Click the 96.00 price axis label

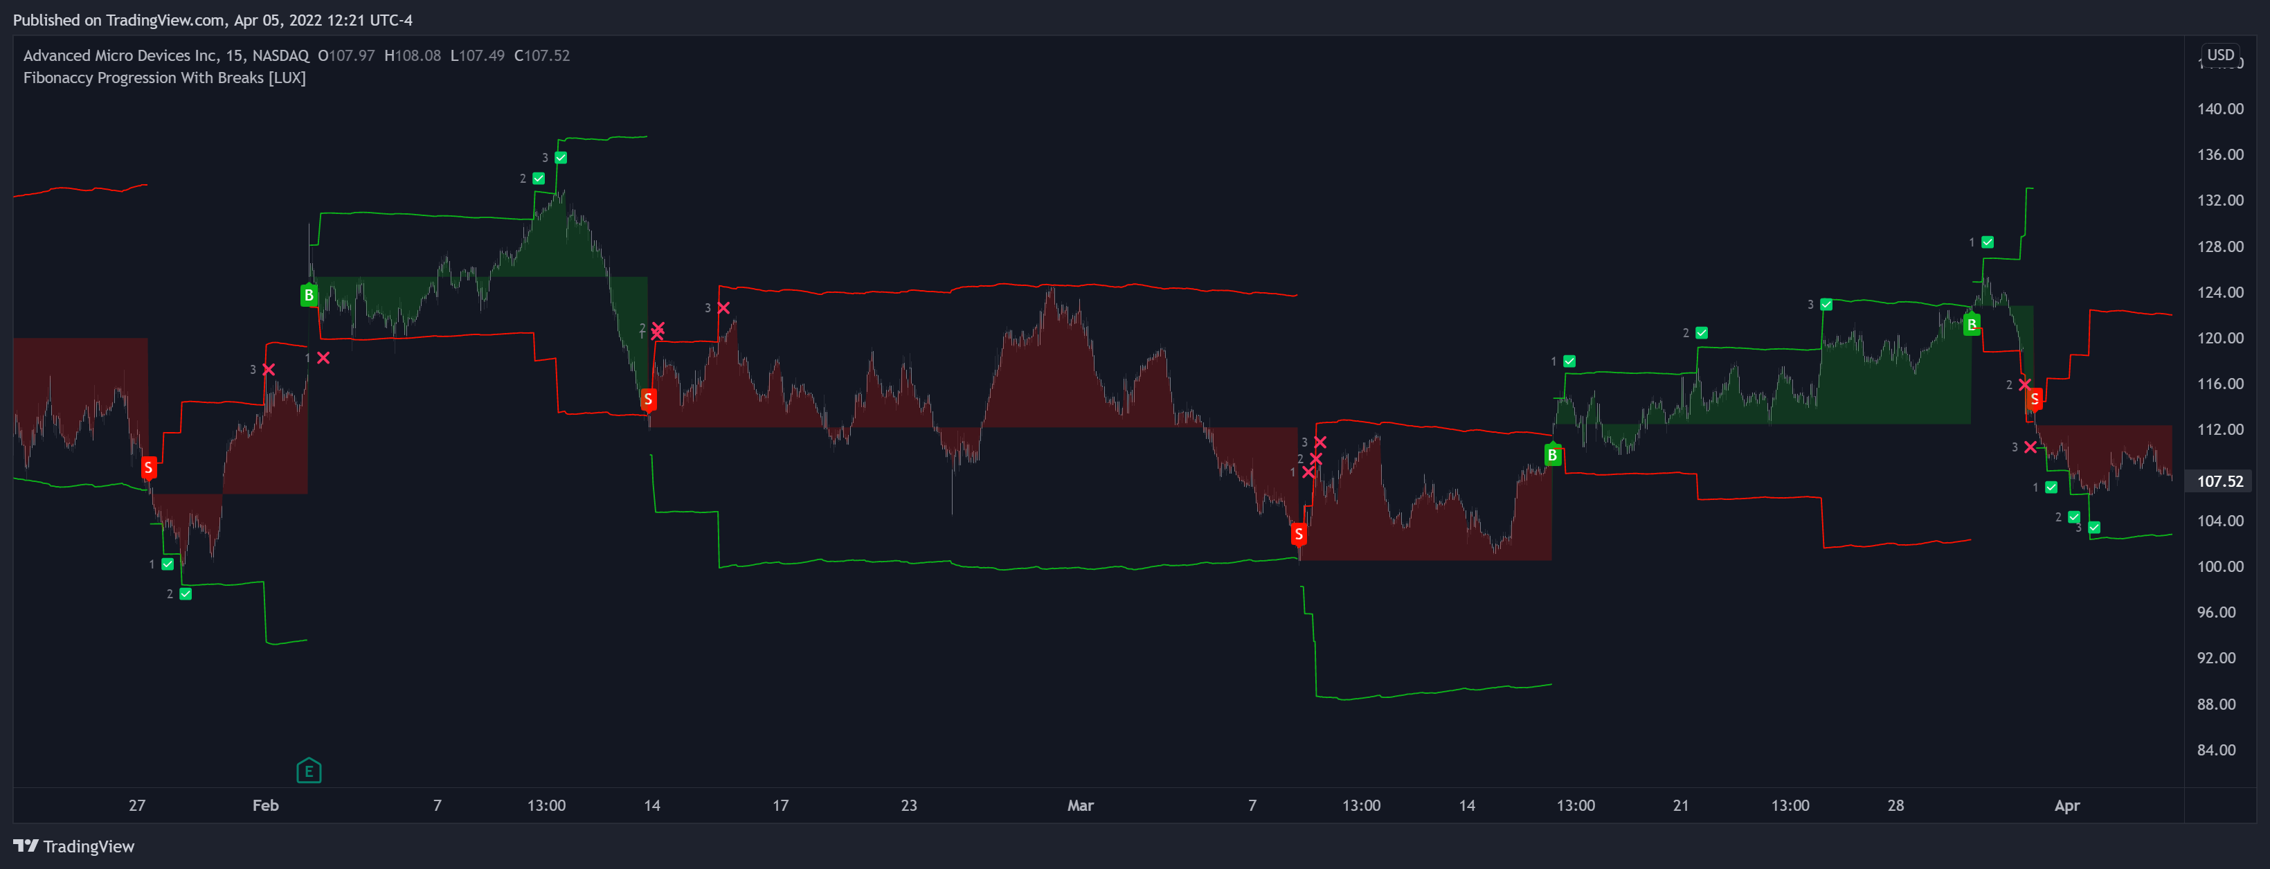pos(2216,613)
